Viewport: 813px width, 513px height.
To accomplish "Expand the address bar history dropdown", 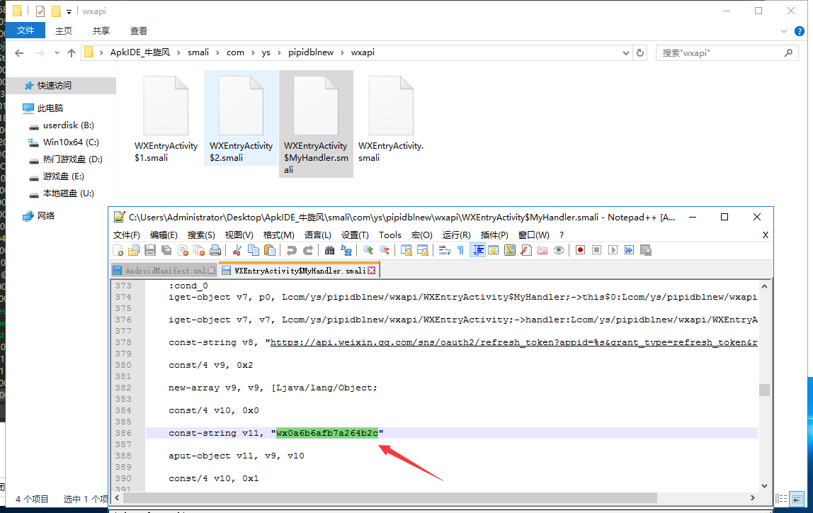I will tap(625, 53).
